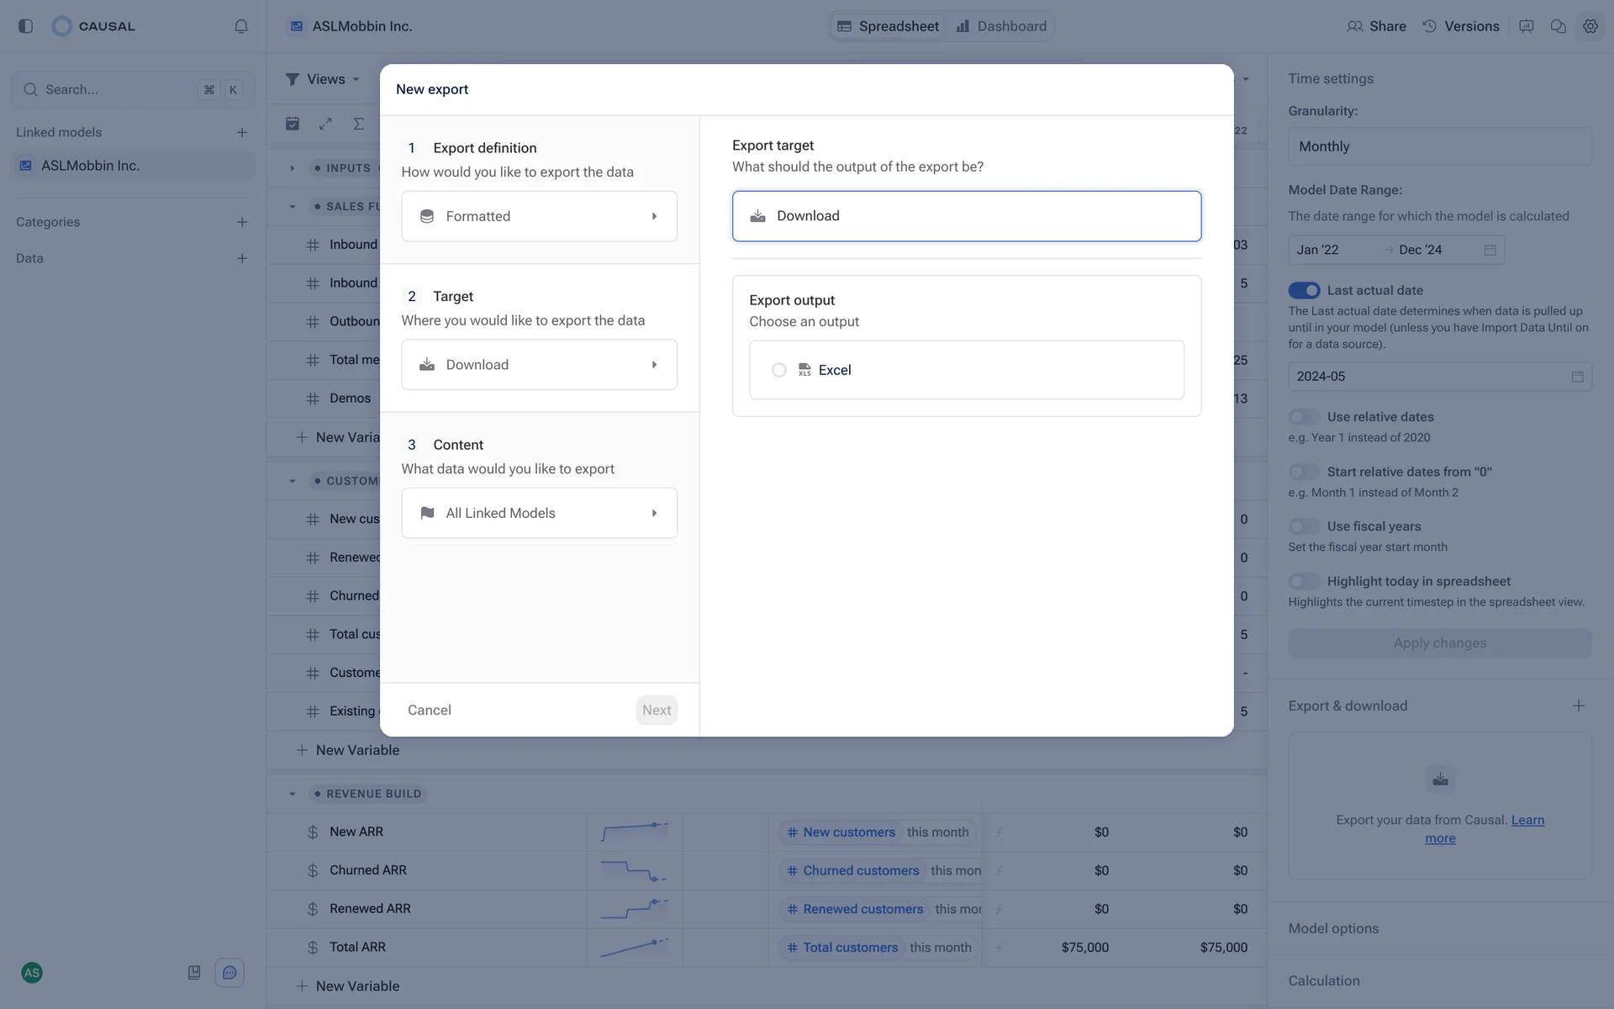The width and height of the screenshot is (1614, 1009).
Task: Select the Excel output radio button
Action: 779,370
